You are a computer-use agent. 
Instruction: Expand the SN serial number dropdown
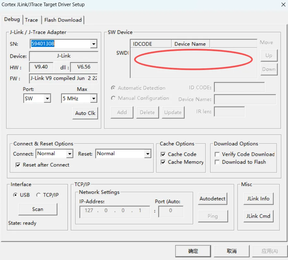pyautogui.click(x=94, y=44)
